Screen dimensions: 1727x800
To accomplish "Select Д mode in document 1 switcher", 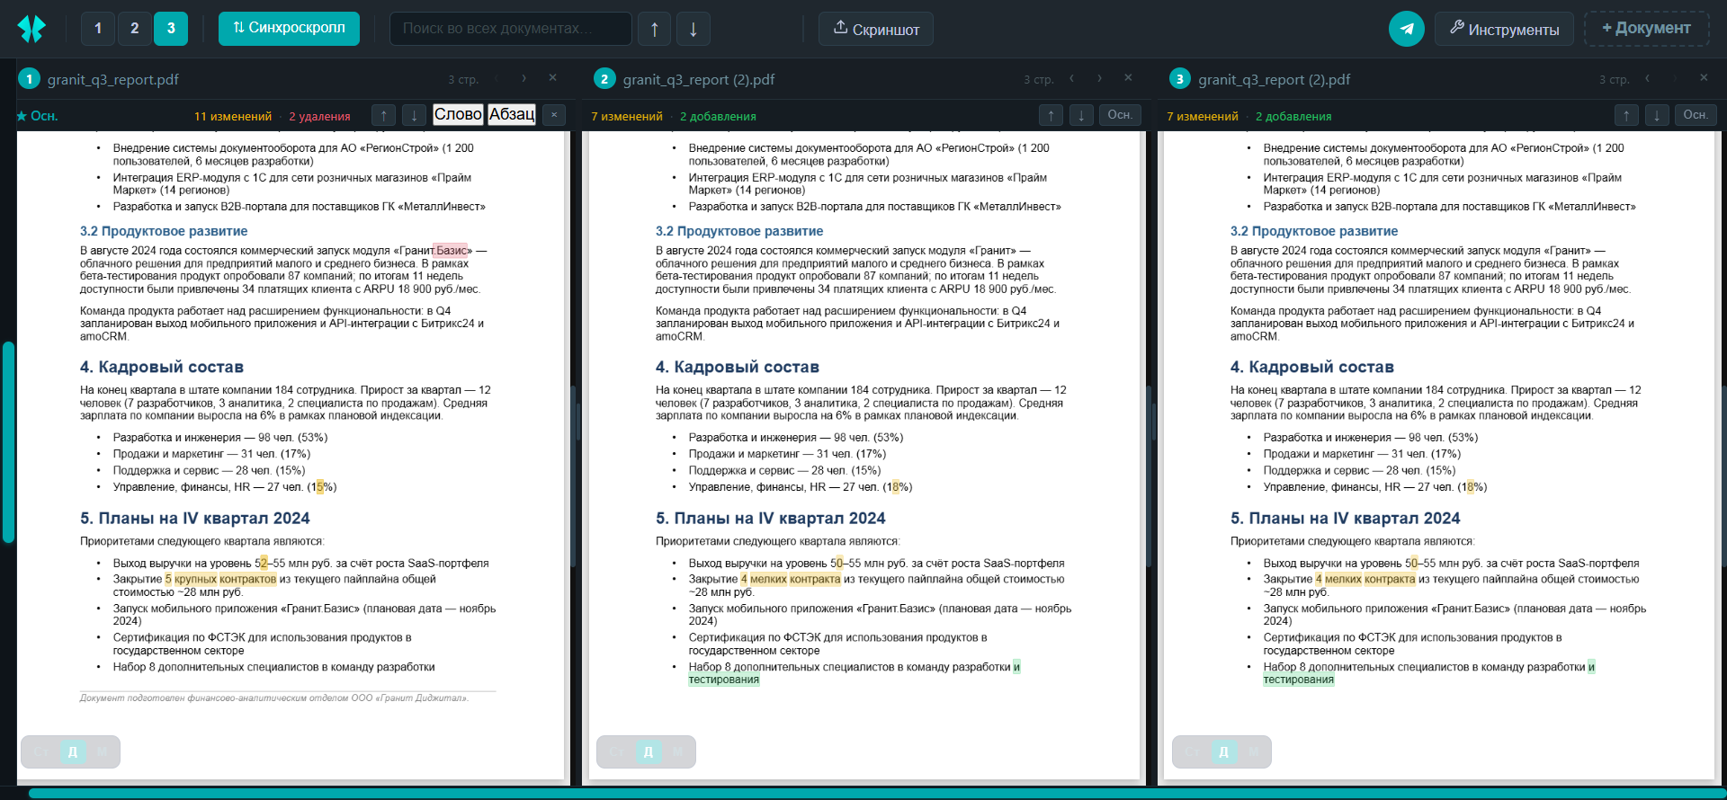I will click(73, 751).
